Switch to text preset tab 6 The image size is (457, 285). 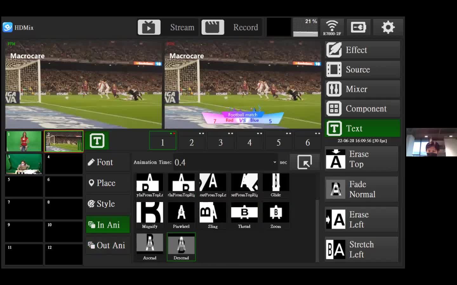click(308, 142)
